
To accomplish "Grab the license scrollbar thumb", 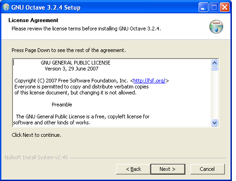I will 214,69.
